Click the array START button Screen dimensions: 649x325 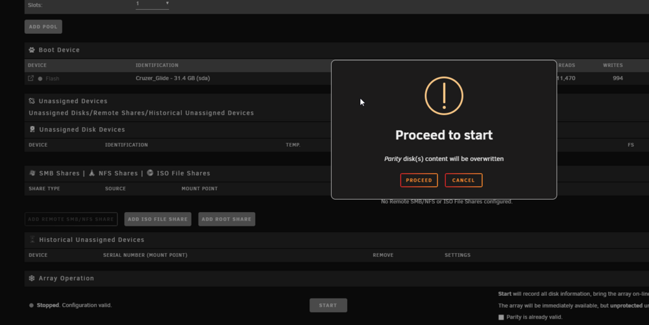click(328, 306)
